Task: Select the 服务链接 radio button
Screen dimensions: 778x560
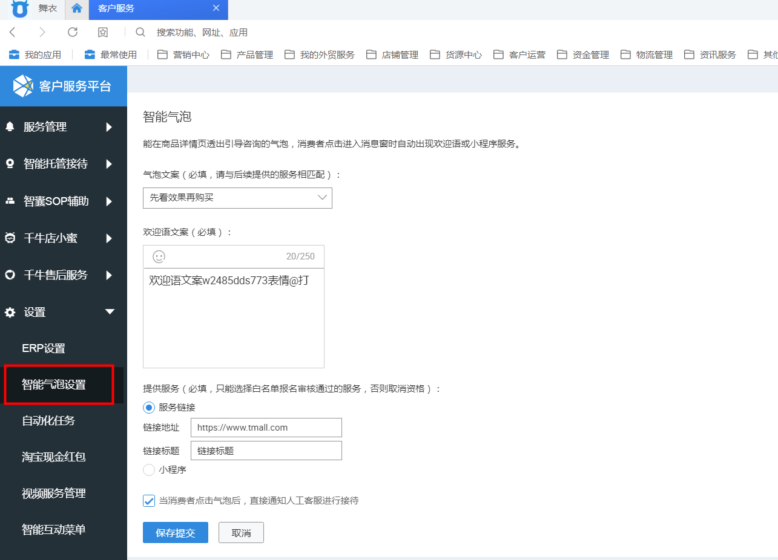Action: pyautogui.click(x=148, y=408)
